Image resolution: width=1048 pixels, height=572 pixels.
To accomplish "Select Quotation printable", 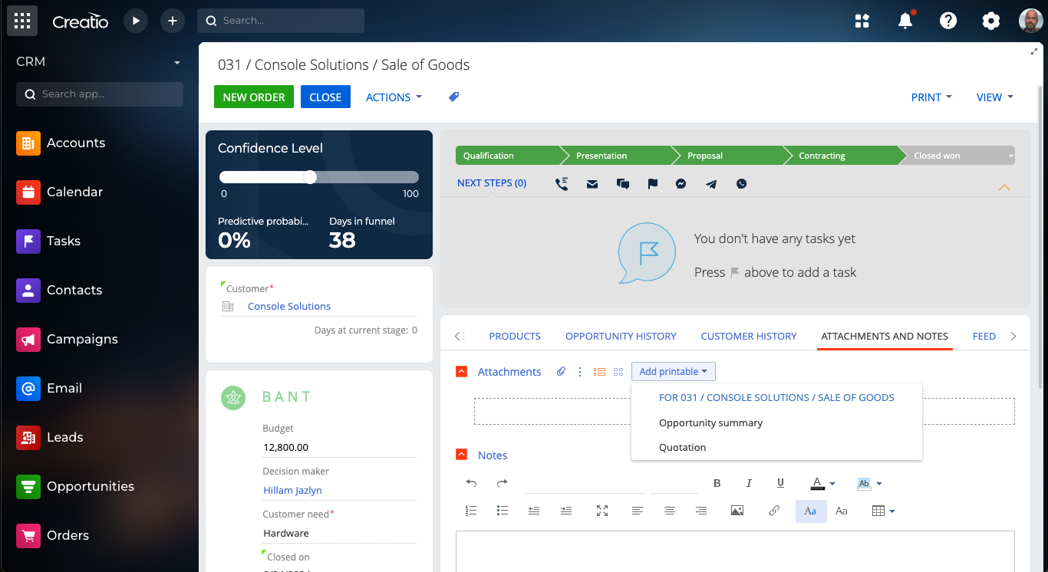I will [682, 447].
